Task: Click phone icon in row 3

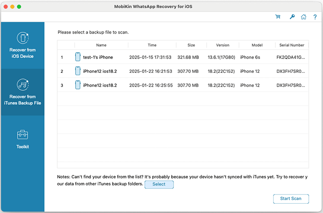Action: pyautogui.click(x=78, y=85)
